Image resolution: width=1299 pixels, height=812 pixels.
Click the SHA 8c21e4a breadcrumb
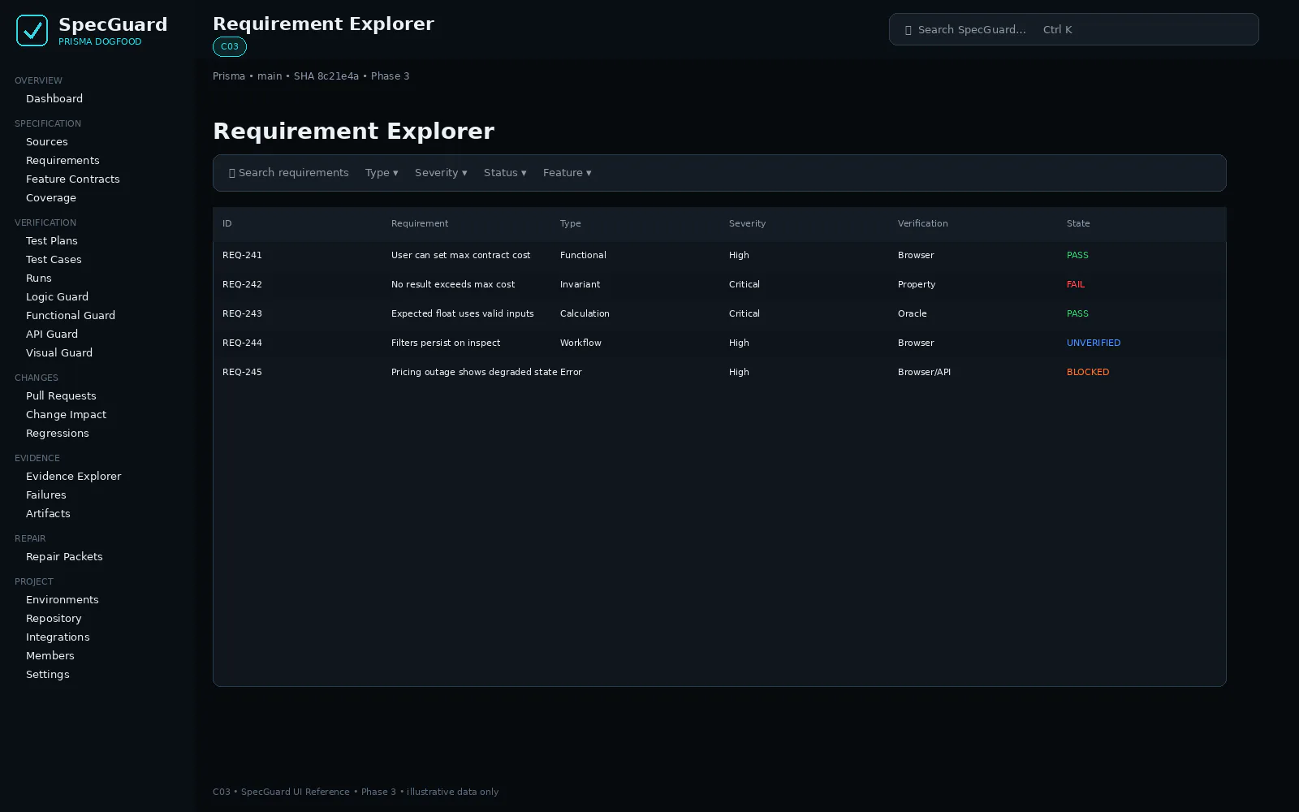(x=326, y=76)
